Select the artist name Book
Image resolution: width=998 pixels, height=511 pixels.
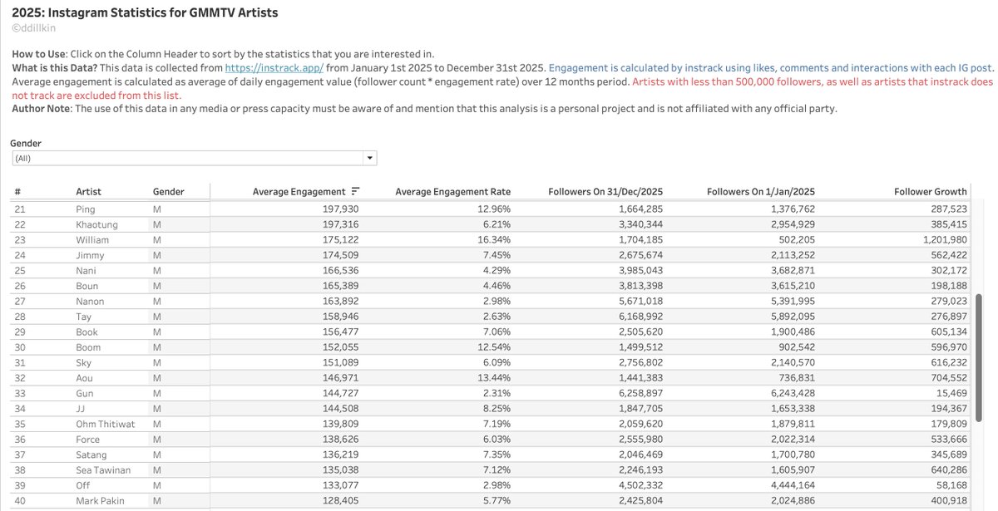(x=87, y=332)
